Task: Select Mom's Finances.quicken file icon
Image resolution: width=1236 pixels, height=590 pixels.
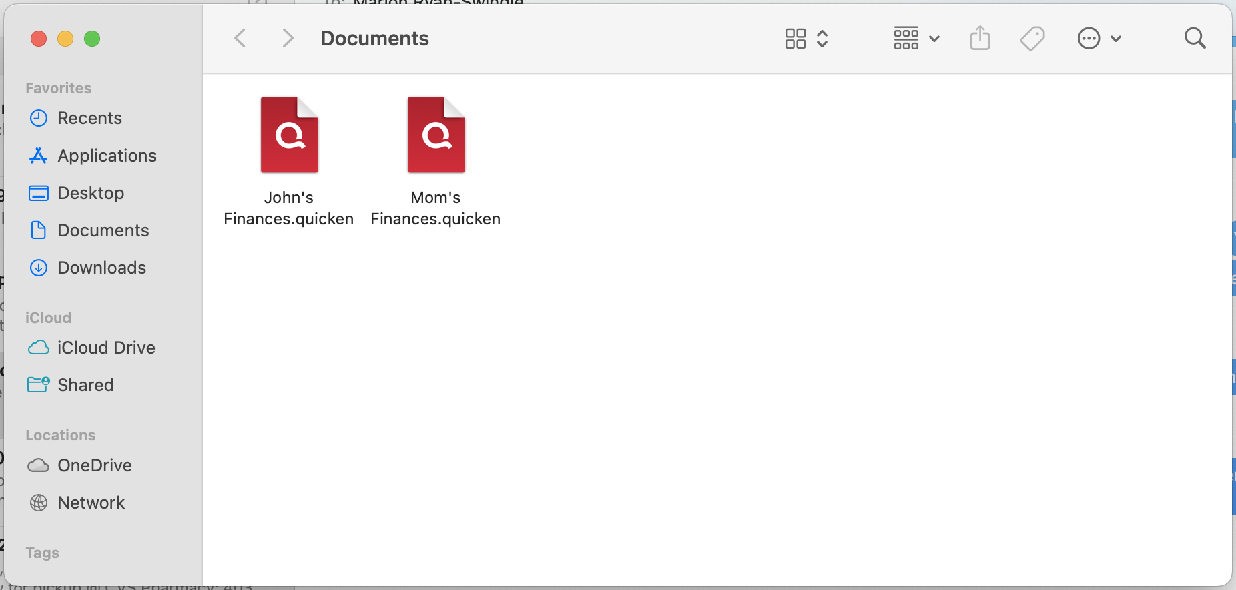Action: [436, 135]
